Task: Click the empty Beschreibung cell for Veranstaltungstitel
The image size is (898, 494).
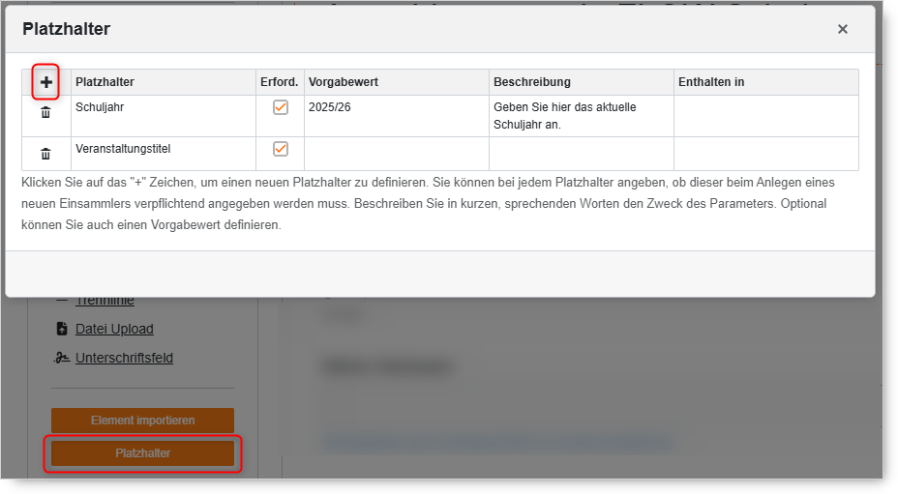Action: tap(581, 154)
